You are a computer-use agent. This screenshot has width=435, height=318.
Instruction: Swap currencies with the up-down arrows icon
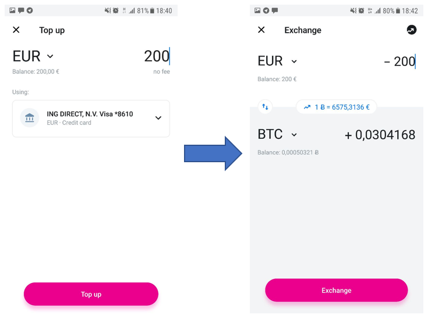[265, 107]
